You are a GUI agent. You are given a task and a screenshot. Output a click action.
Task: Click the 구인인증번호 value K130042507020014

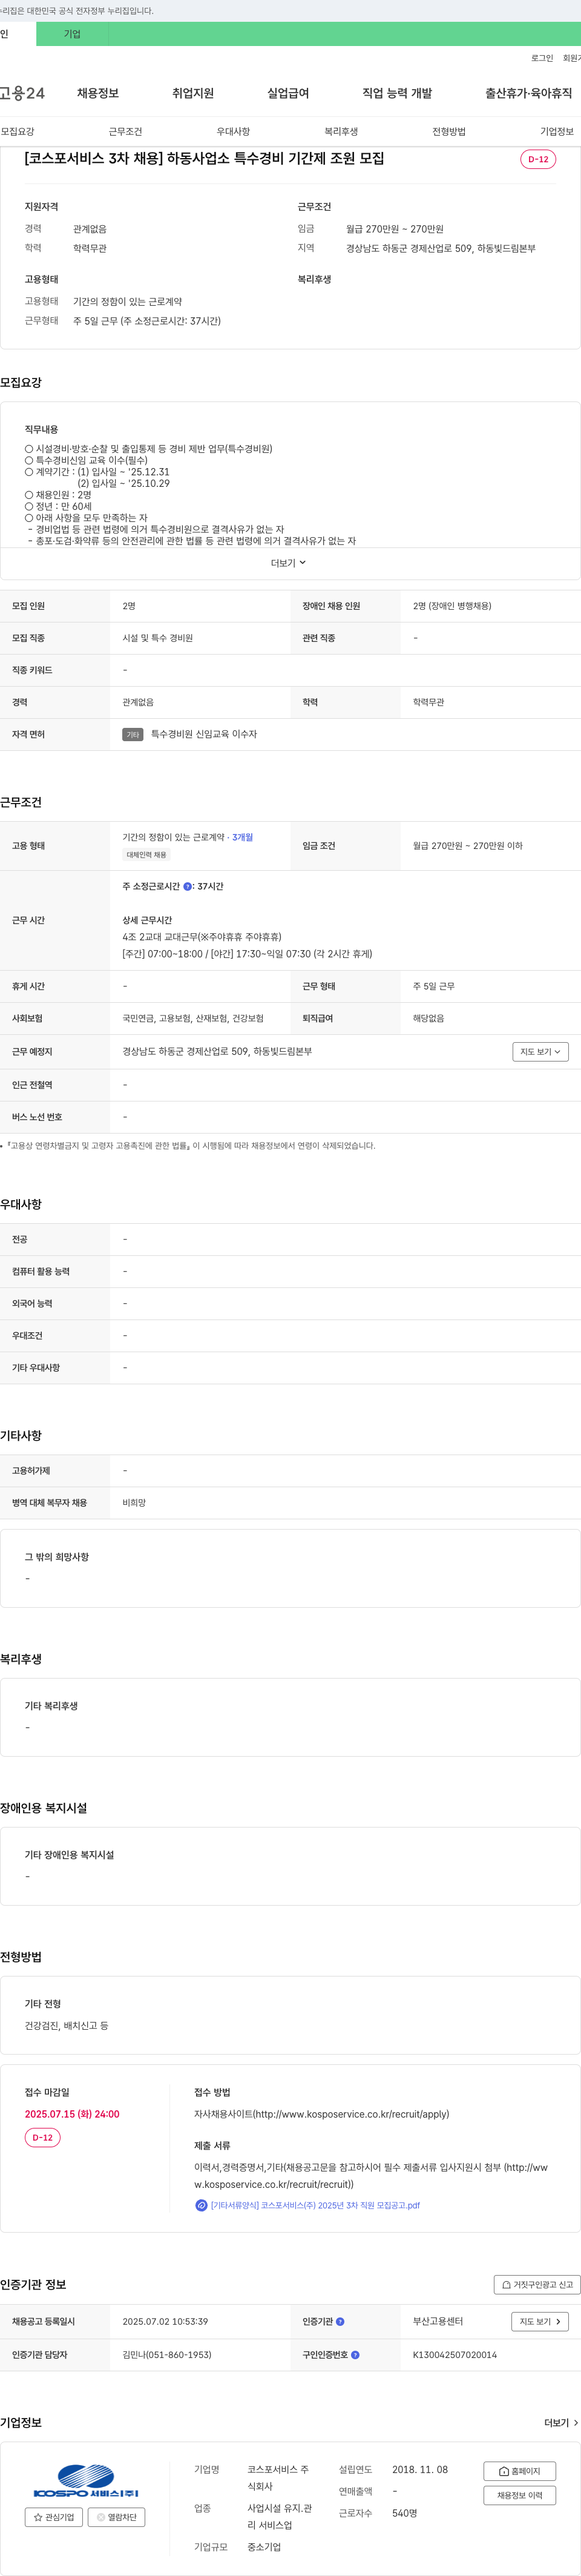pyautogui.click(x=455, y=2354)
